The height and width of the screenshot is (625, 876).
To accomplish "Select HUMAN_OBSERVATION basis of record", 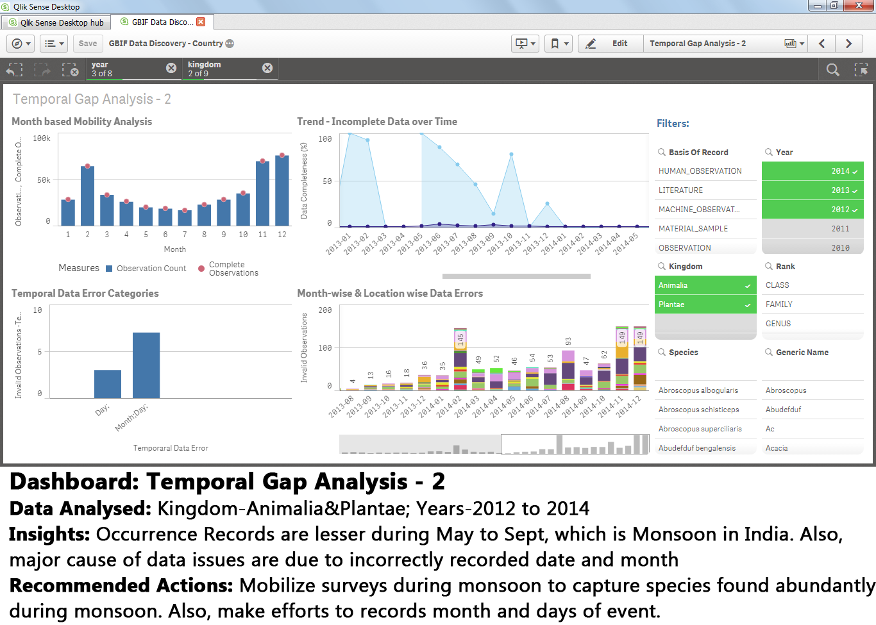I will coord(705,171).
